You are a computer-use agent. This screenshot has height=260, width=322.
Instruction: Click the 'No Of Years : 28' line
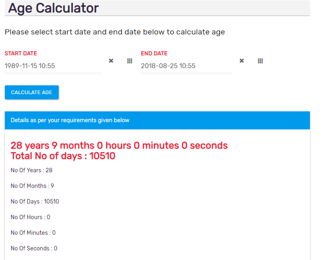pyautogui.click(x=31, y=170)
